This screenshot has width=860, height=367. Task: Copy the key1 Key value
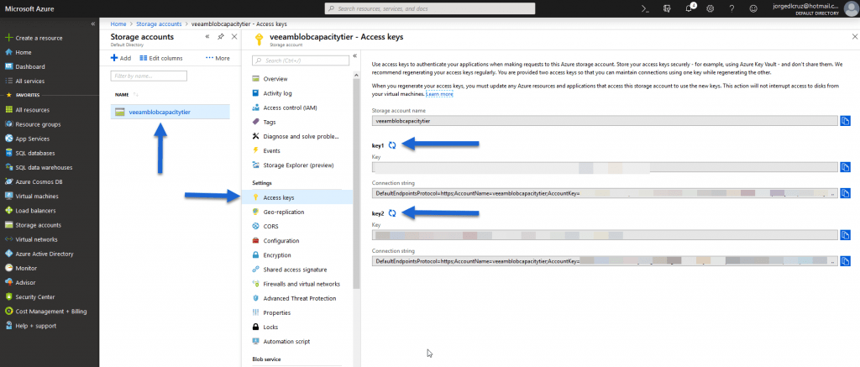click(846, 167)
